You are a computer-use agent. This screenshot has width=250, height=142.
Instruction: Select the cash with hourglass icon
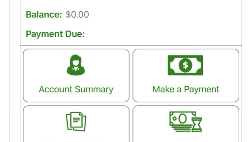click(185, 122)
